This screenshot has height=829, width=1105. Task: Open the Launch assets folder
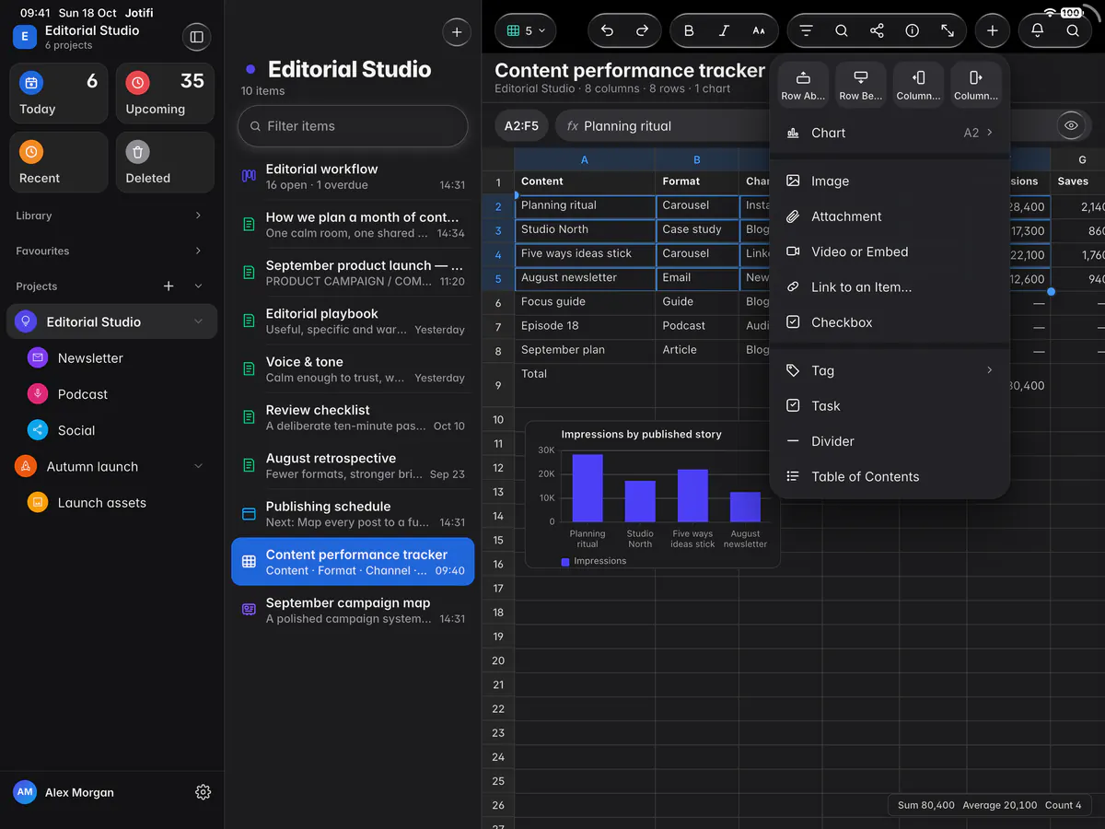point(112,503)
